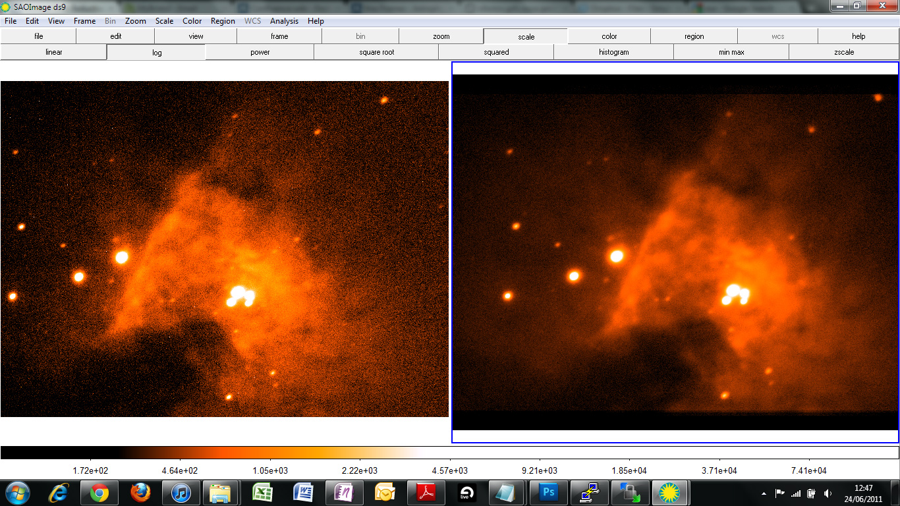The image size is (900, 506).
Task: Switch button bar to color group
Action: coord(609,36)
